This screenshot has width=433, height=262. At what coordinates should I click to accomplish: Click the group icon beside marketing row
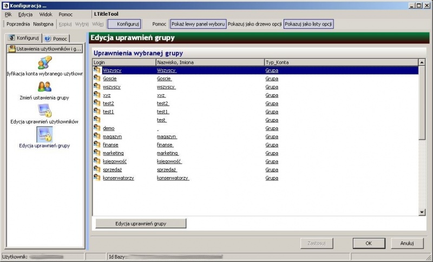97,153
